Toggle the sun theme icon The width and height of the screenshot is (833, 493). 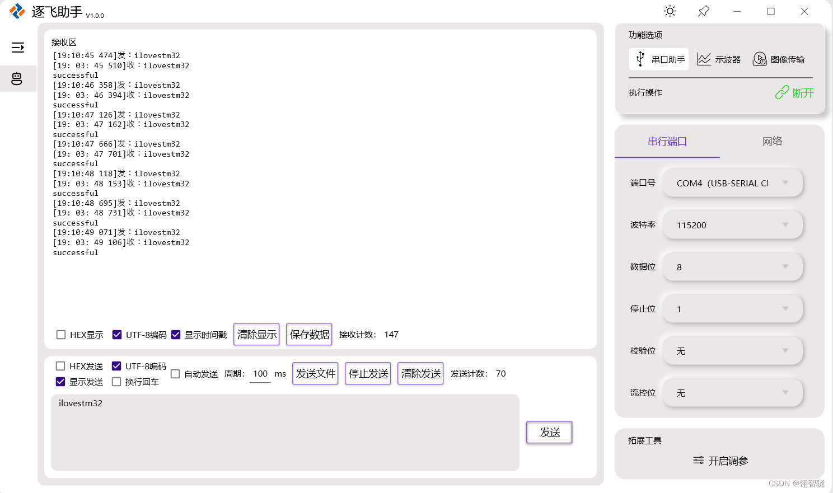pos(670,11)
